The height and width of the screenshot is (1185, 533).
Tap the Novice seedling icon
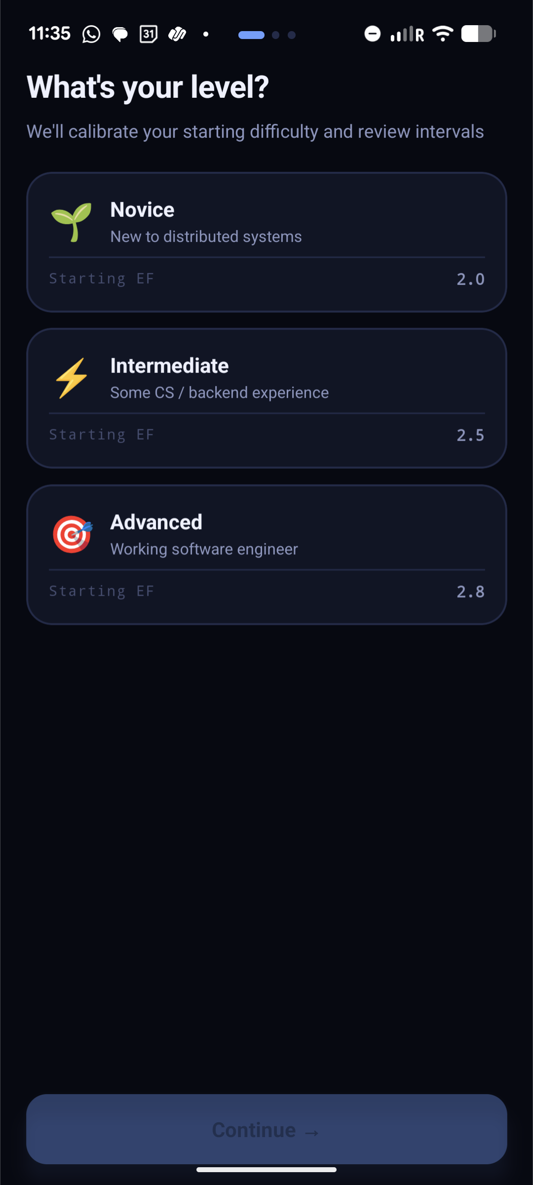click(72, 222)
